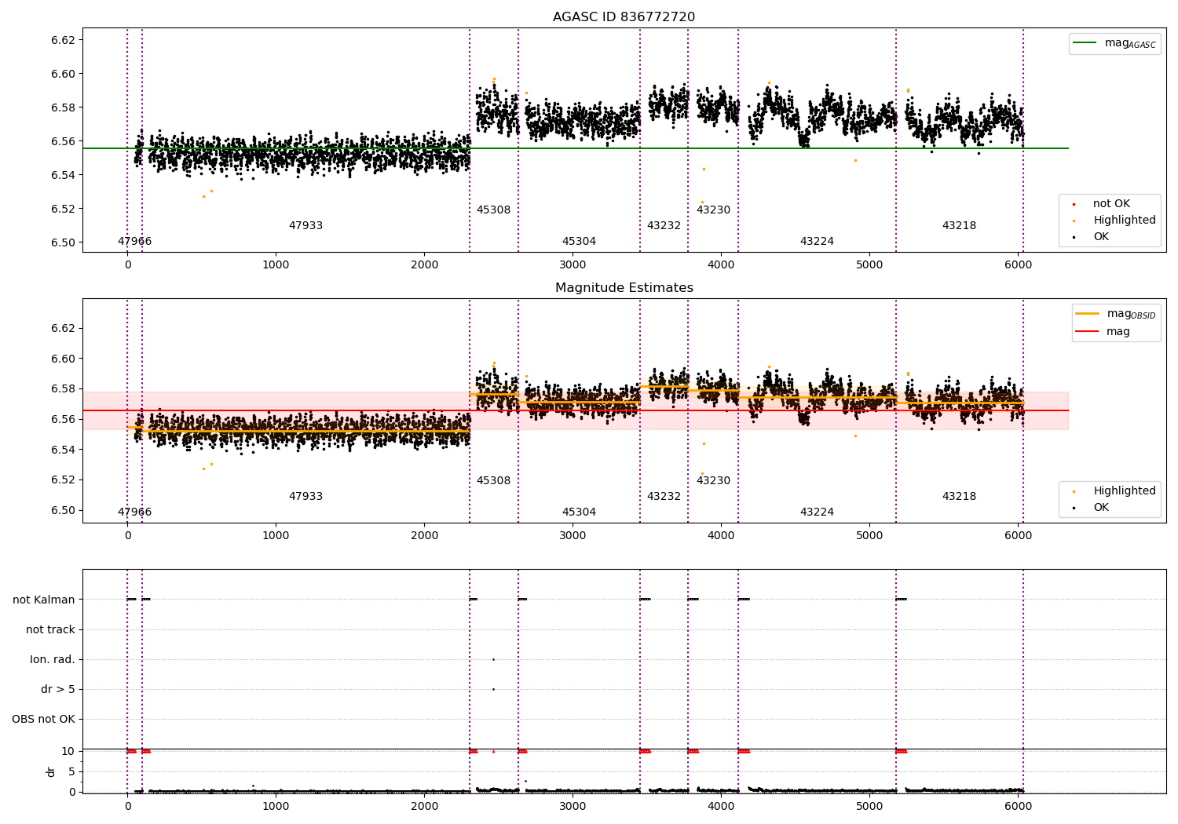This screenshot has width=1178, height=824.
Task: Click 'OK' legend entry in Magnitude Estimates plot
Action: [x=1101, y=508]
